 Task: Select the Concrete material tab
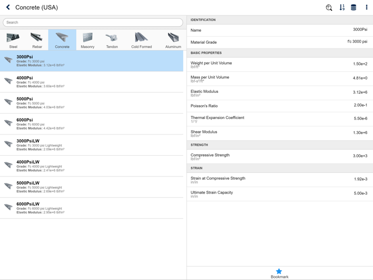62,40
